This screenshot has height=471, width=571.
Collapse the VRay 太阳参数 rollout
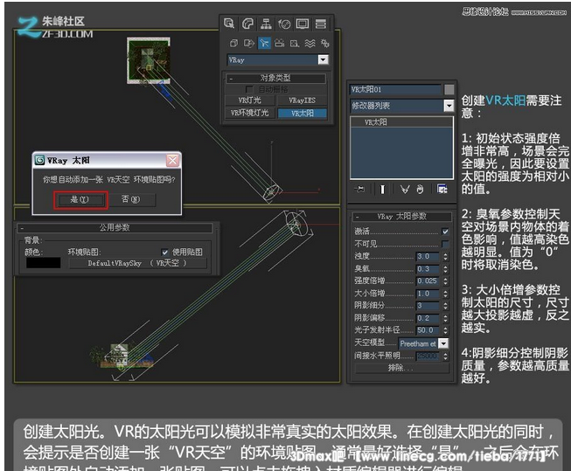401,217
